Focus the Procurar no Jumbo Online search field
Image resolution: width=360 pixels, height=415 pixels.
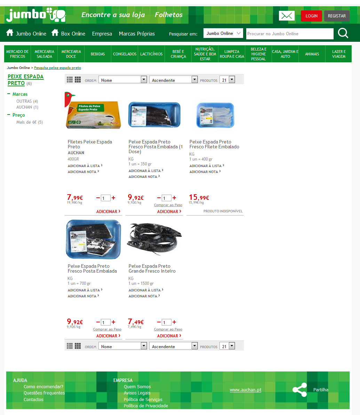click(290, 34)
